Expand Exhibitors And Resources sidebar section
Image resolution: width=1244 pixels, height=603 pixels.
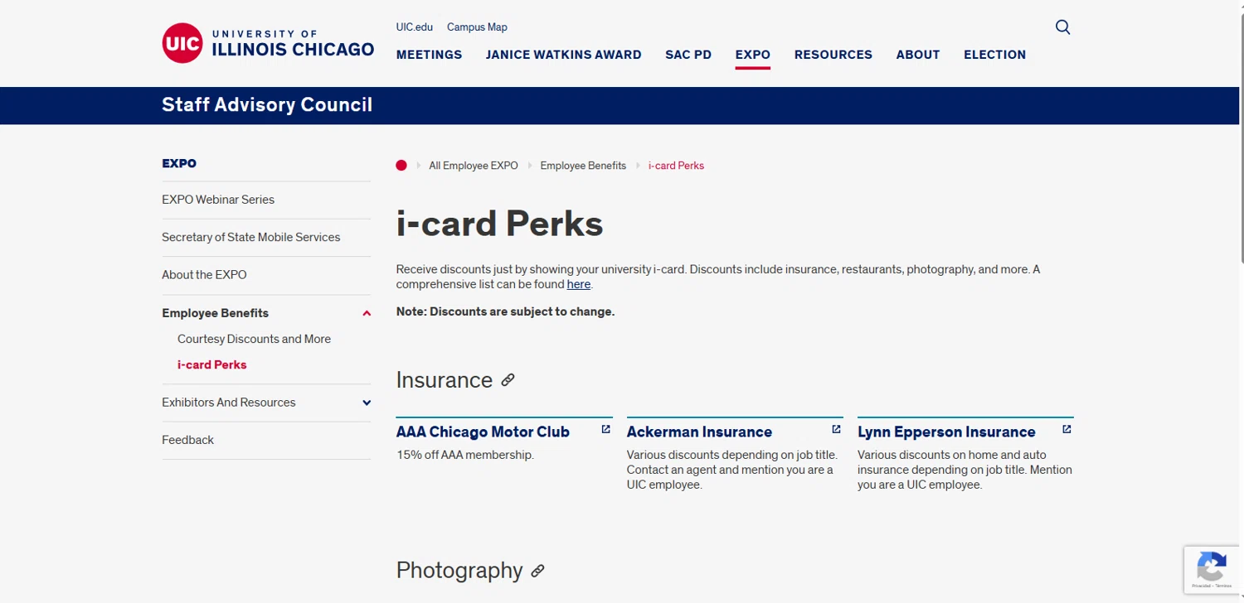(x=367, y=403)
